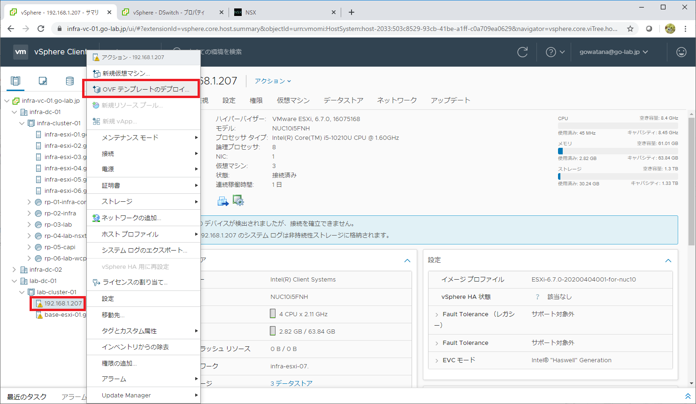Click the host settings gear icon
Screen dimensions: 696x404
click(238, 201)
